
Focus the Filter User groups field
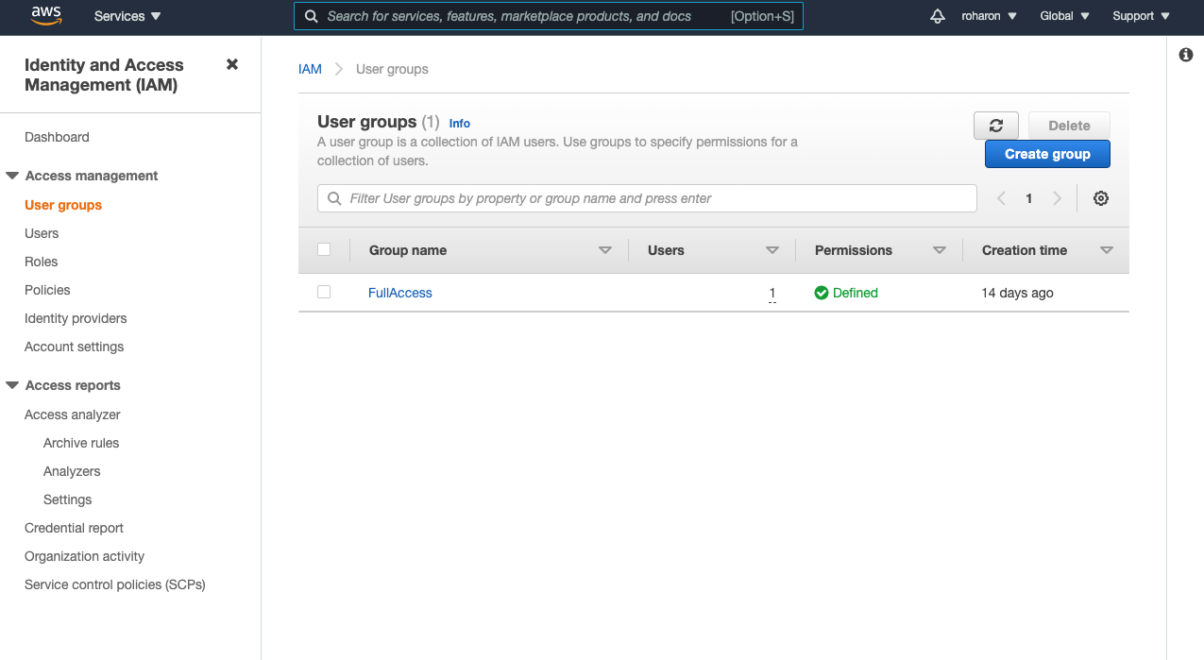(647, 198)
